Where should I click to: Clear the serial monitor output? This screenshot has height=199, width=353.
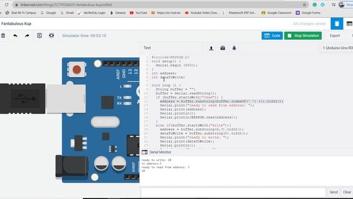(347, 192)
